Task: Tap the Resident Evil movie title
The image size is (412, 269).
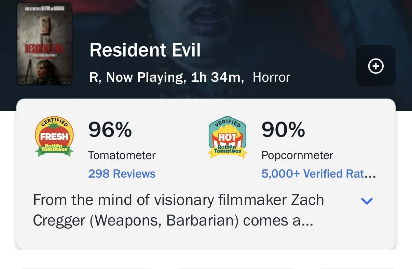Action: coord(145,50)
